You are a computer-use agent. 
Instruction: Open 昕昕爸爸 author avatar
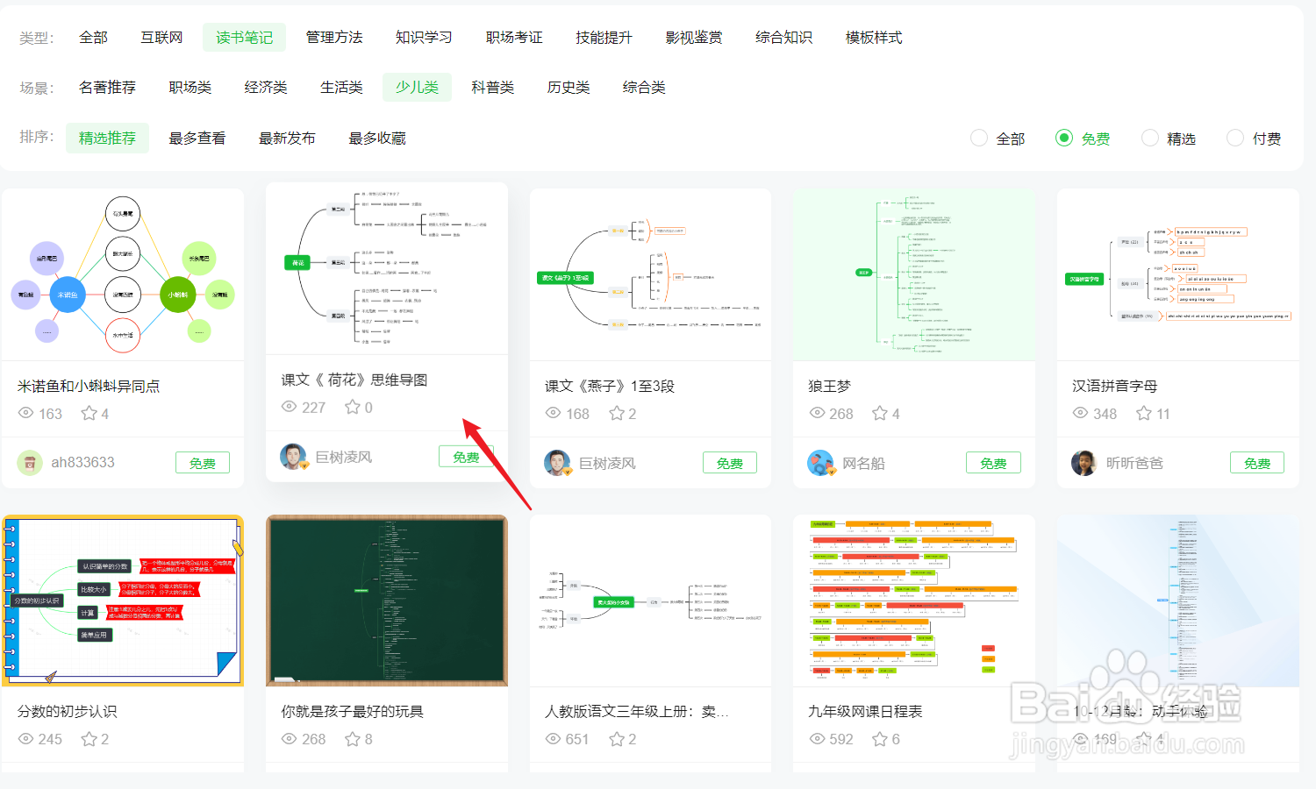coord(1084,463)
